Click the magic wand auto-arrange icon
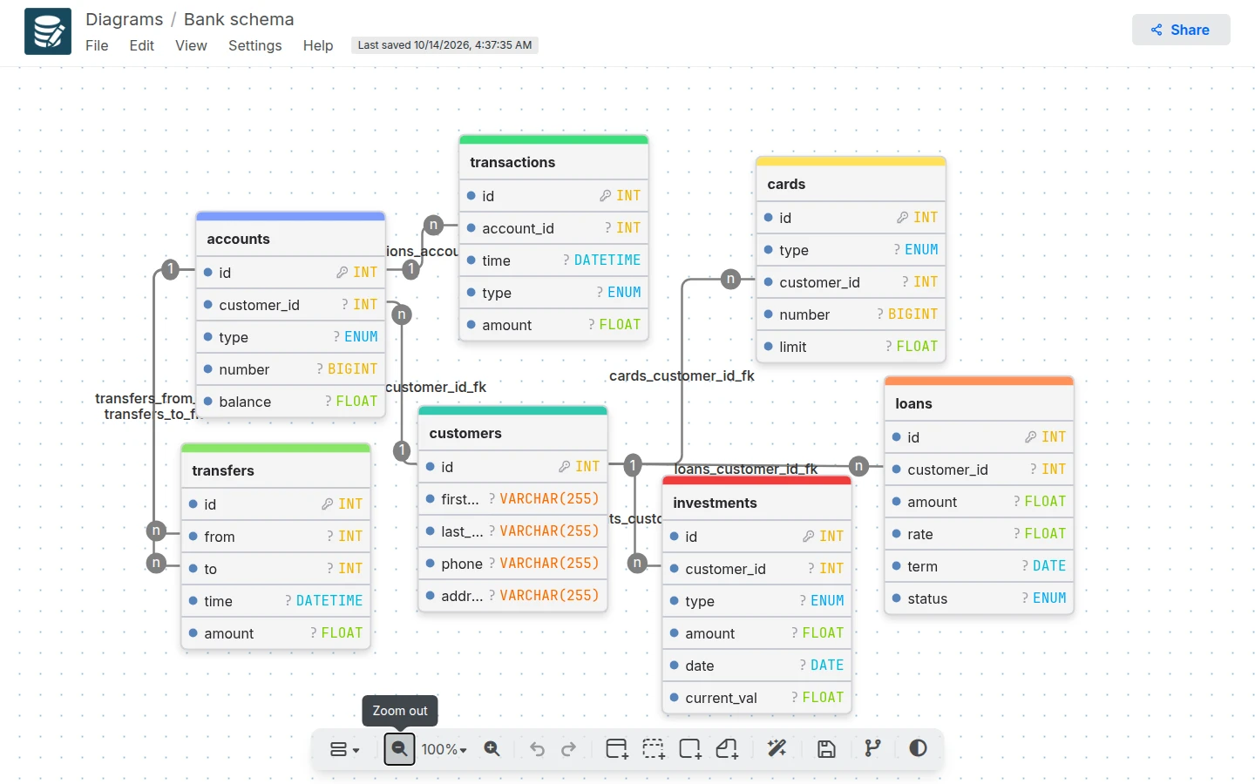This screenshot has height=784, width=1255. pyautogui.click(x=777, y=749)
